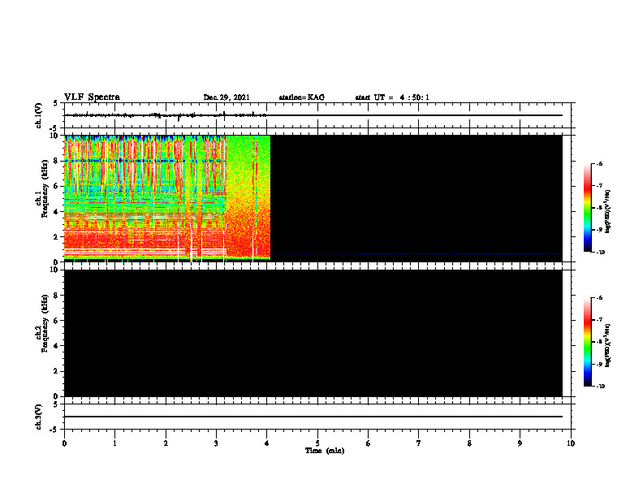
Task: Click the time-axis tick label '0'
Action: [64, 443]
